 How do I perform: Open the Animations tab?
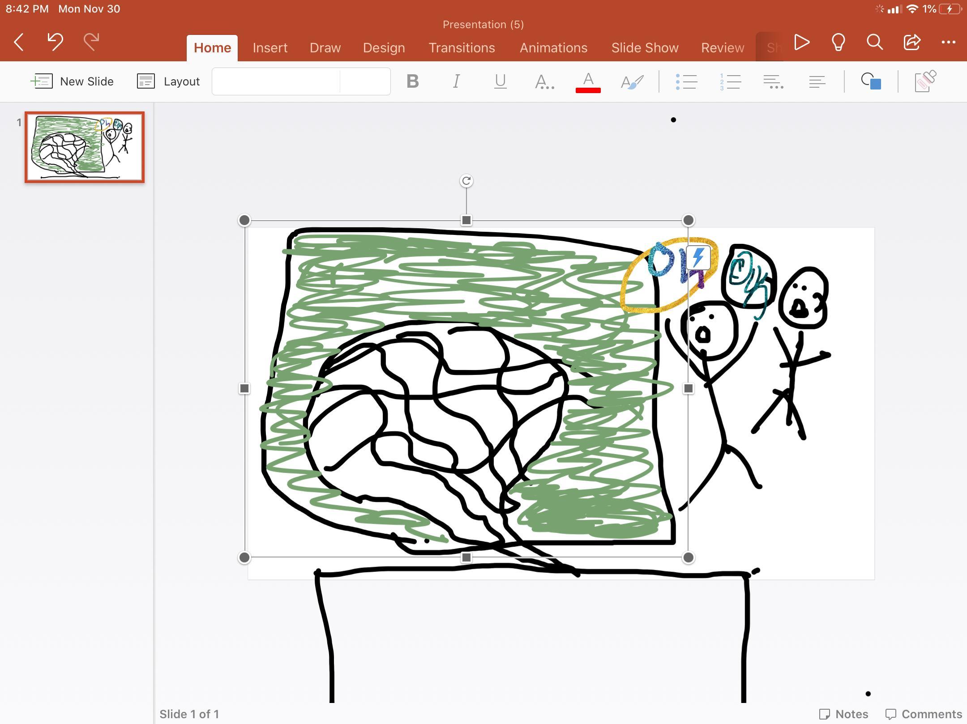(553, 48)
